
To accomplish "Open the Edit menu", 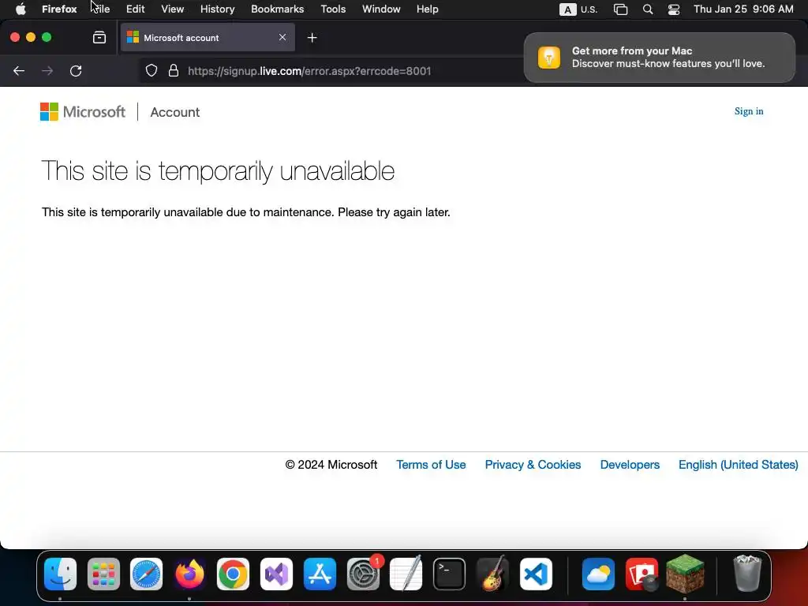I will tap(135, 9).
